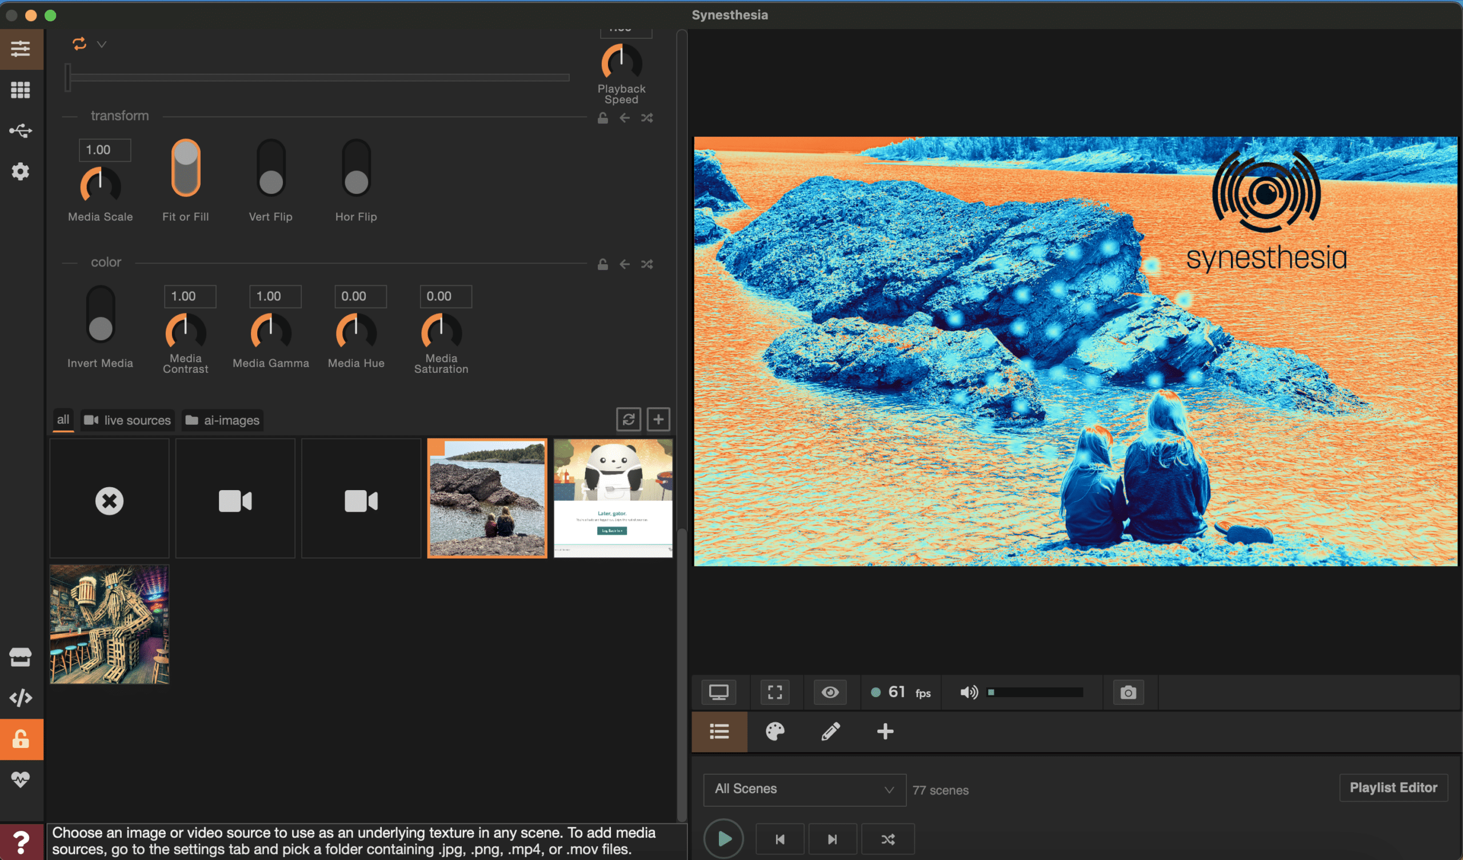
Task: Click the fullscreen preview icon
Action: (x=774, y=692)
